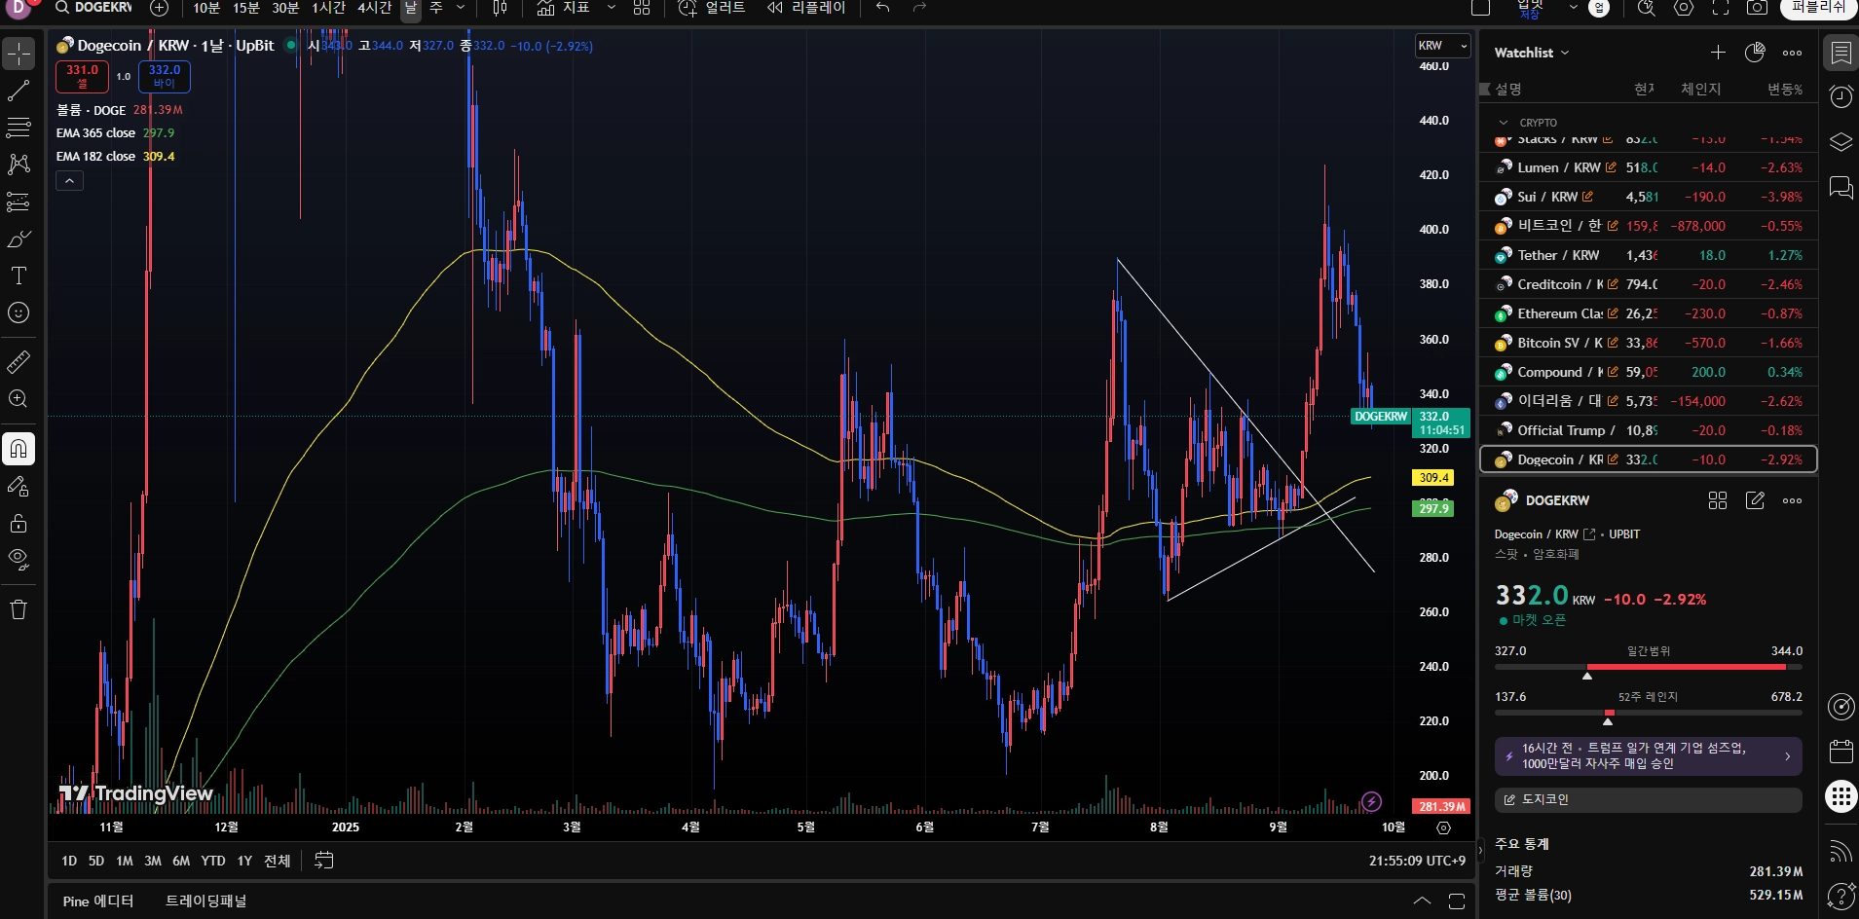
Task: Collapse the CRYPTO watchlist section
Action: coord(1504,123)
